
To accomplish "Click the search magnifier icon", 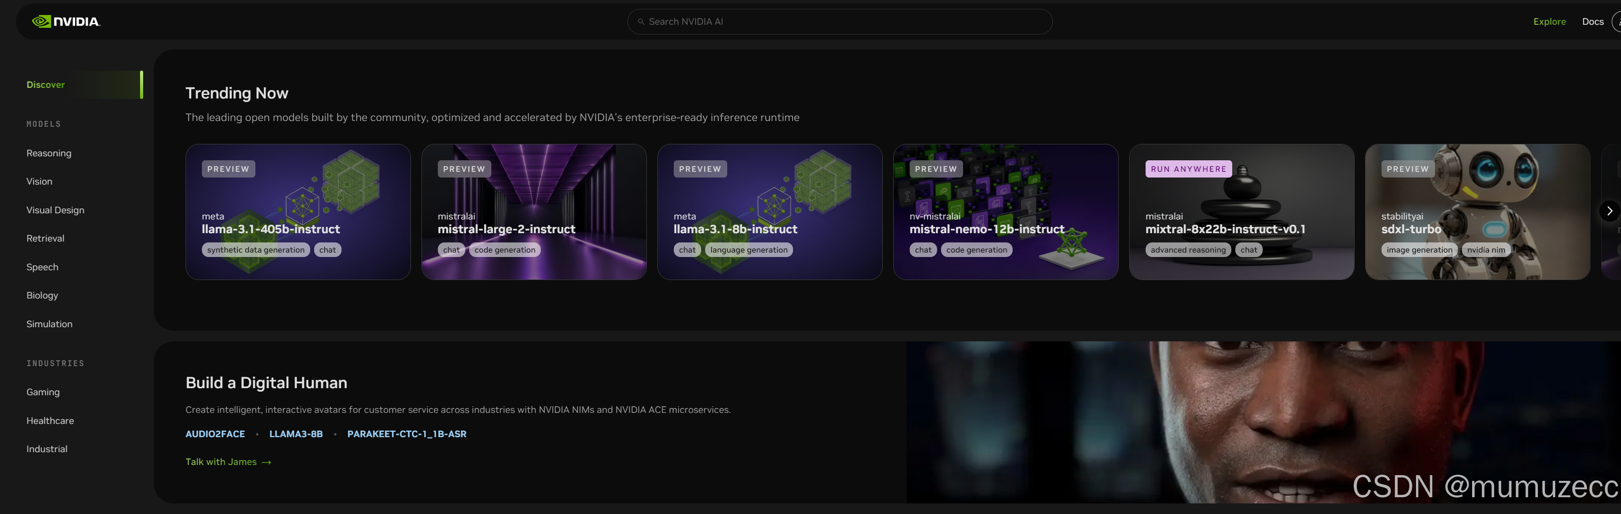I will point(641,21).
